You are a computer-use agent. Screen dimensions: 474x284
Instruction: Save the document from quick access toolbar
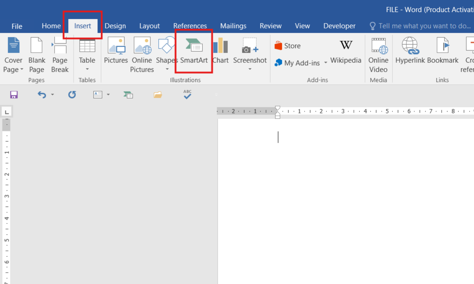click(x=14, y=95)
